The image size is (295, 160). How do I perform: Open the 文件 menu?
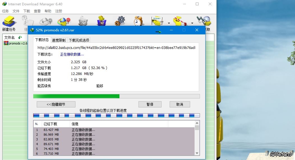click(x=16, y=11)
